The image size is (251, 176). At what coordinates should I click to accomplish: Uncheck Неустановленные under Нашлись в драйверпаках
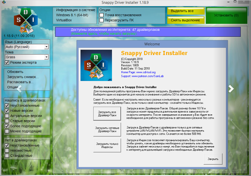pos(7,106)
